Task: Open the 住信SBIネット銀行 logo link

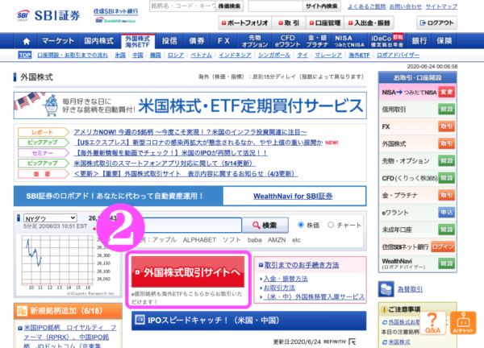Action: coord(115,16)
